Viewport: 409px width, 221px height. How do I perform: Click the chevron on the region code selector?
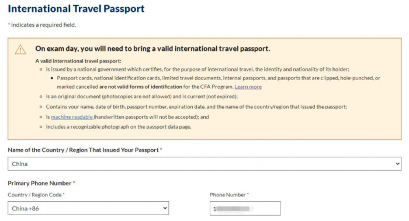click(x=165, y=208)
